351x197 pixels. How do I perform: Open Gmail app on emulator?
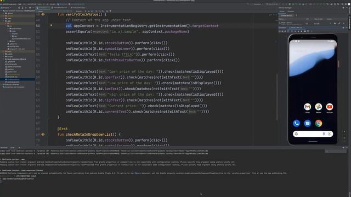point(307,107)
